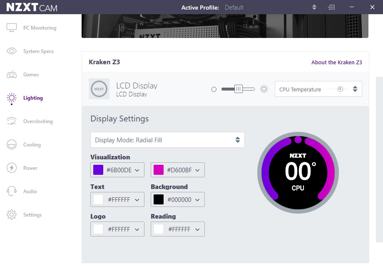The image size is (383, 267).
Task: Click the Display Settings heading
Action: [x=119, y=119]
